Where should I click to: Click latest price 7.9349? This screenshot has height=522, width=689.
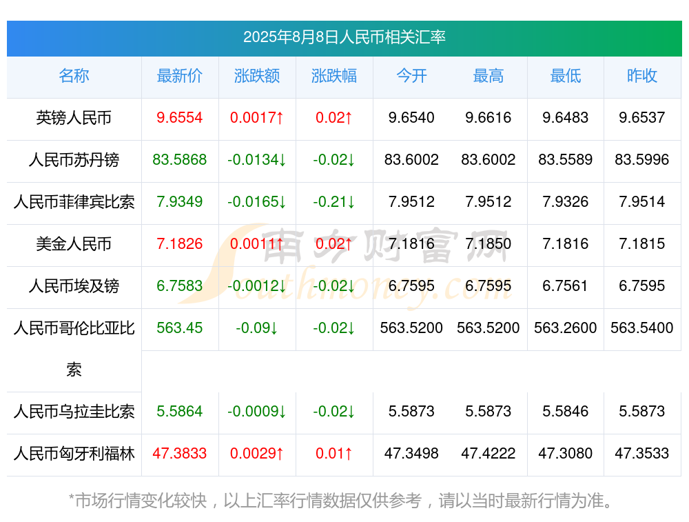coord(180,202)
